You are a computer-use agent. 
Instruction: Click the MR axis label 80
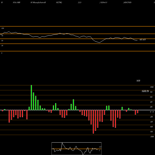pos(151,92)
